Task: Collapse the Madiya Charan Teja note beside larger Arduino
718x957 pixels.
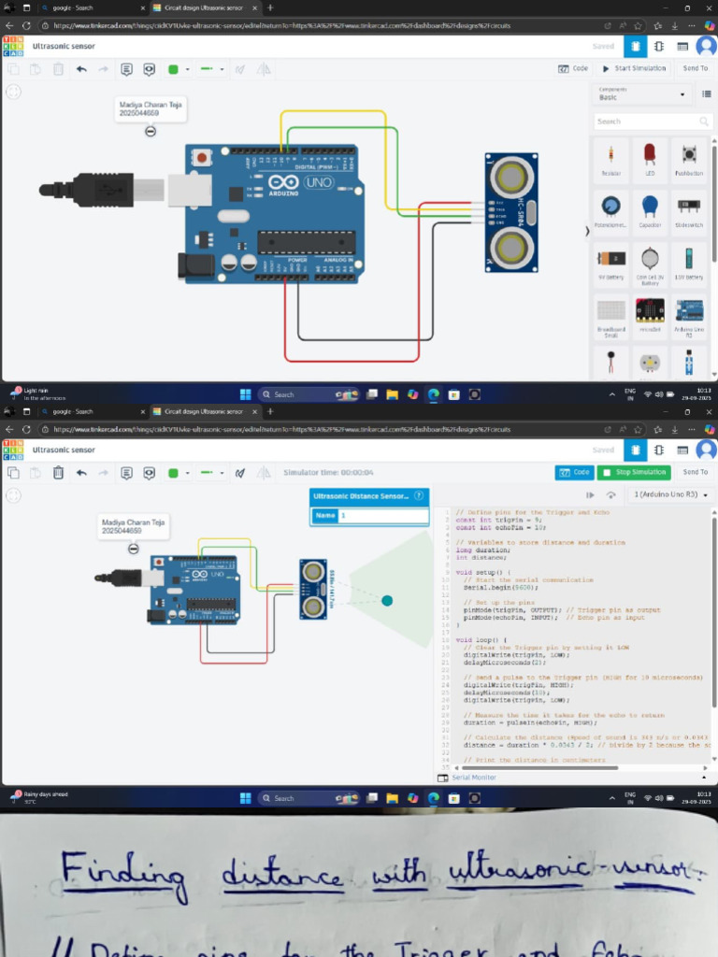Action: click(x=151, y=131)
